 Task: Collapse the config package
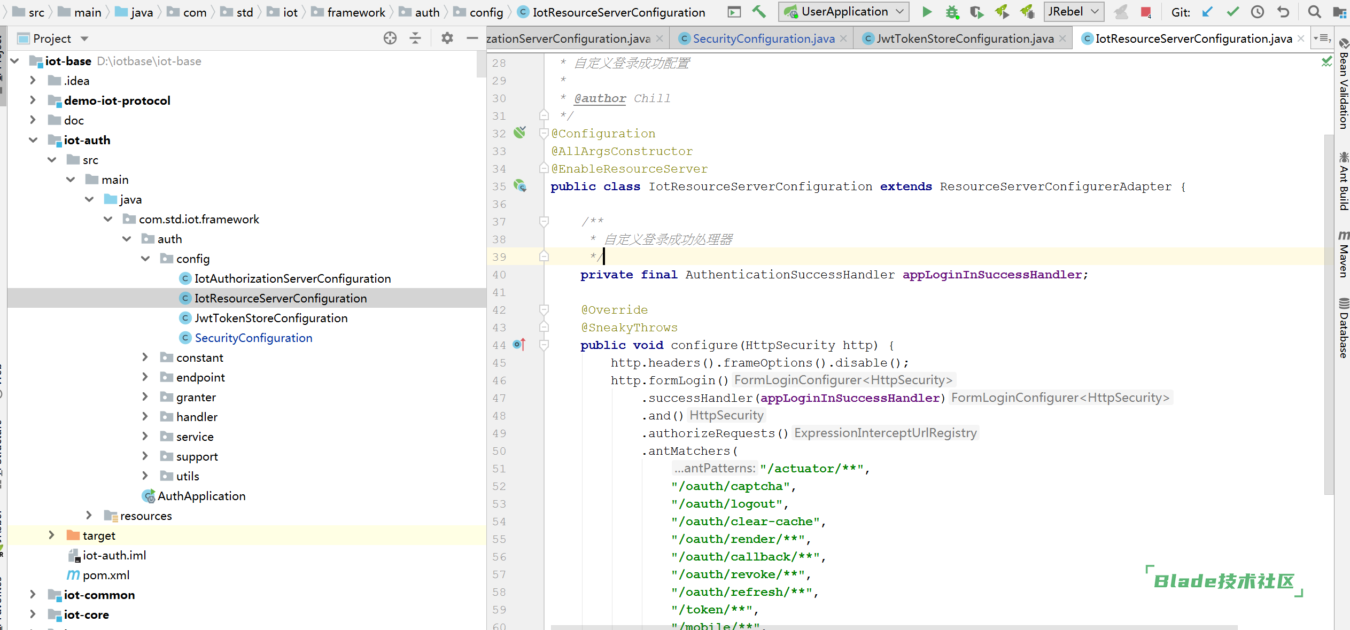145,259
